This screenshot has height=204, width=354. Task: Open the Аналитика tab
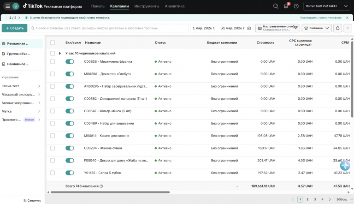tap(175, 6)
